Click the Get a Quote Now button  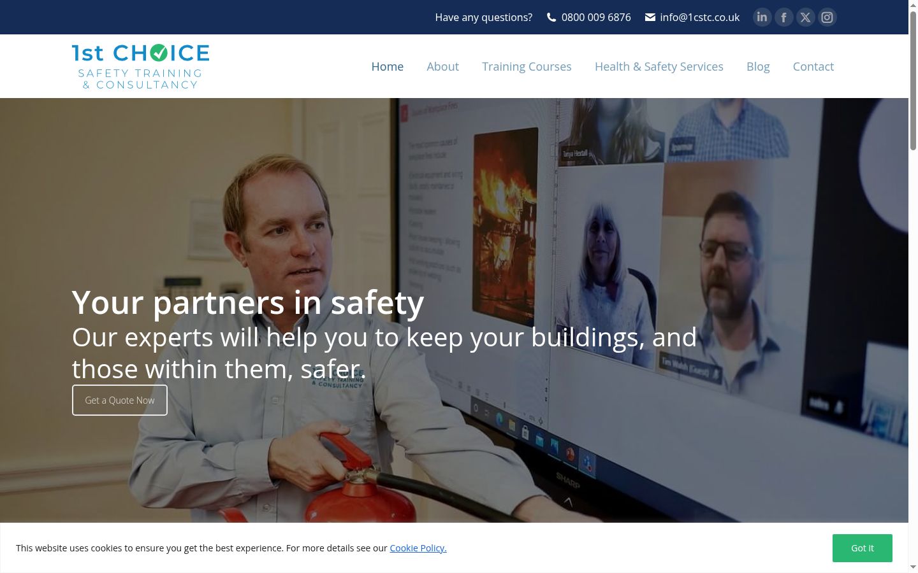pos(120,400)
